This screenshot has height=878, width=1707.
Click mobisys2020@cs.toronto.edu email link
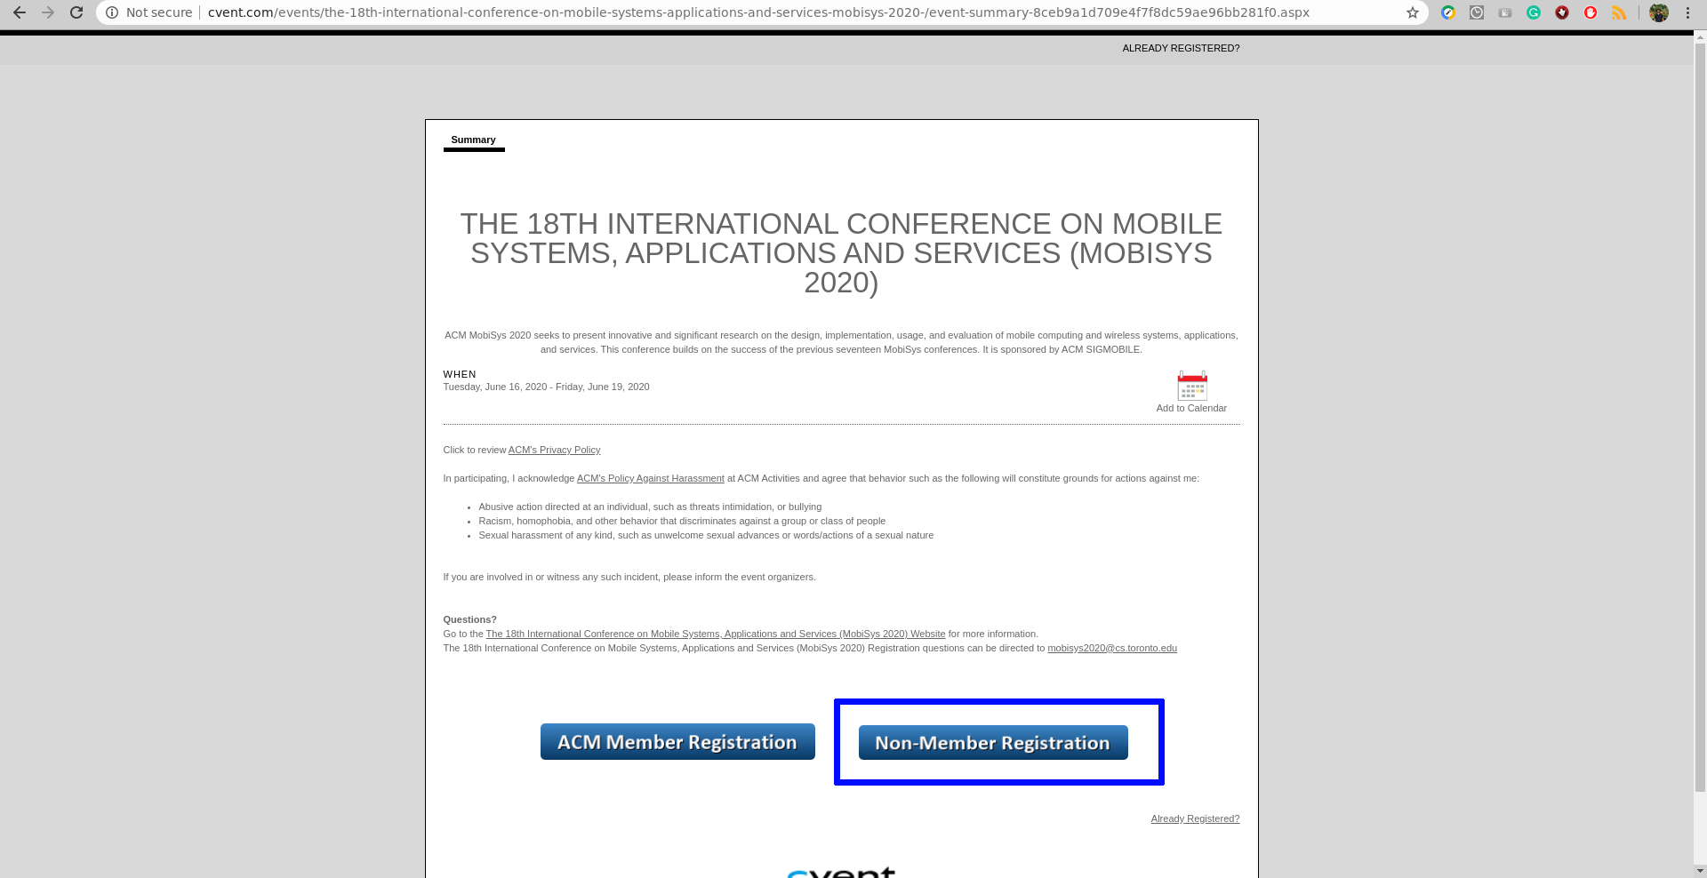[x=1112, y=648]
